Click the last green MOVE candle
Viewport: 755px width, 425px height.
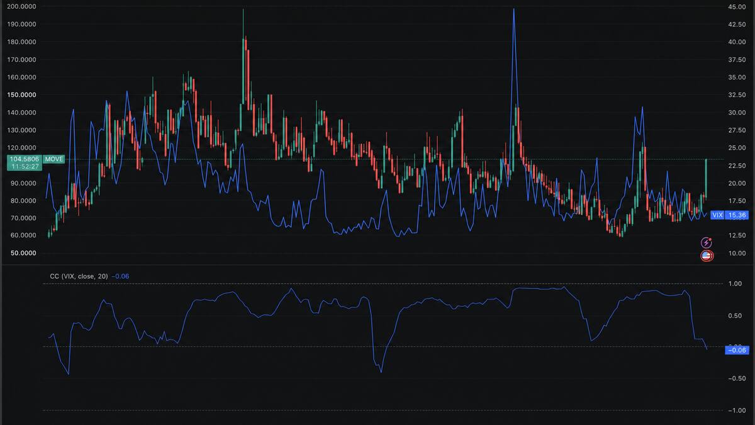pos(706,178)
